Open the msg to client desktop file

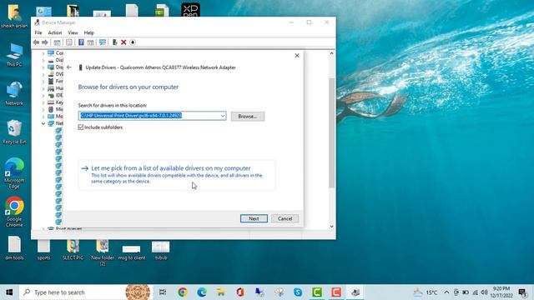point(132,252)
